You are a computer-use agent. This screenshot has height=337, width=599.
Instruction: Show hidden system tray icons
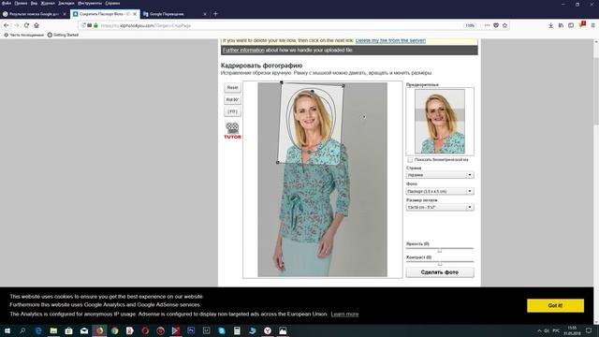[x=539, y=330]
